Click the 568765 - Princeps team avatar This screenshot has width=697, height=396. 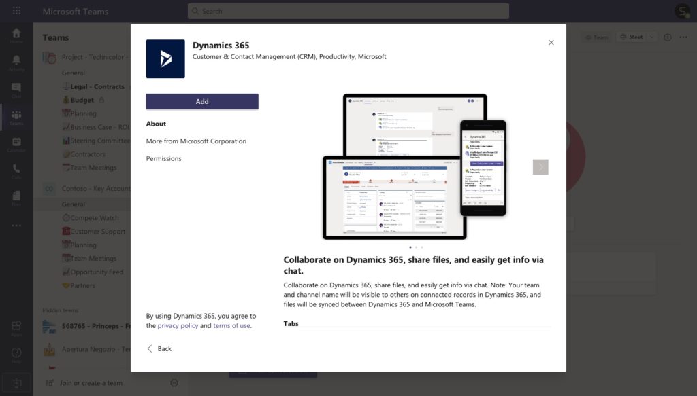pos(49,326)
